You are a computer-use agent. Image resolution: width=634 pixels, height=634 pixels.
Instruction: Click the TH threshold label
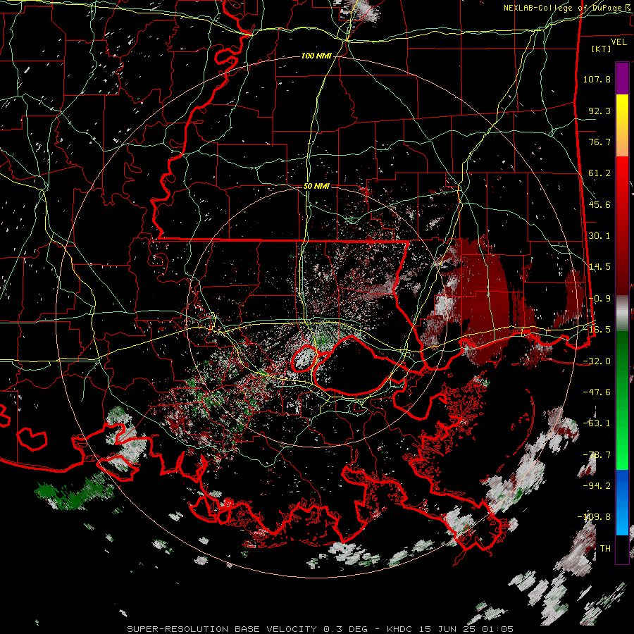tap(605, 549)
